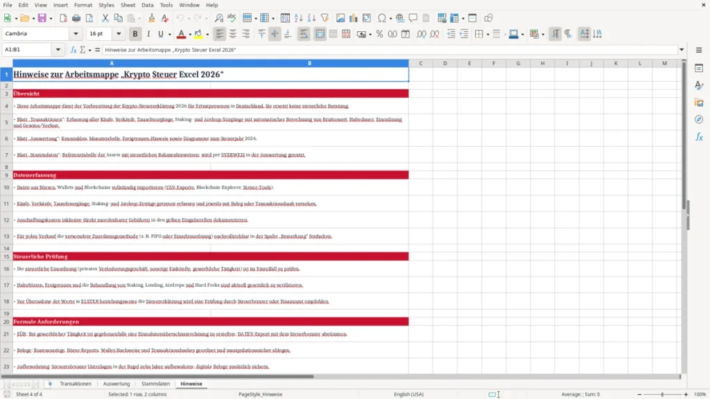Open the font color dropdown arrow
Viewport: 710px width, 399px height.
click(x=190, y=35)
